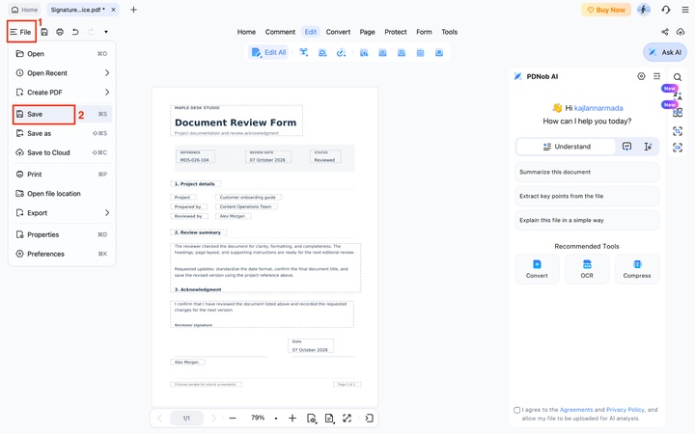This screenshot has width=695, height=434.
Task: Select the add text tool icon
Action: (x=304, y=52)
